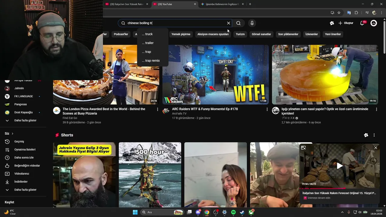This screenshot has height=217, width=386.
Task: Open Chrome three-dot menu
Action: point(382,13)
